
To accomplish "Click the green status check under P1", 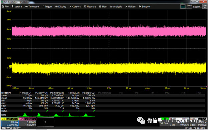I will 31,111.
